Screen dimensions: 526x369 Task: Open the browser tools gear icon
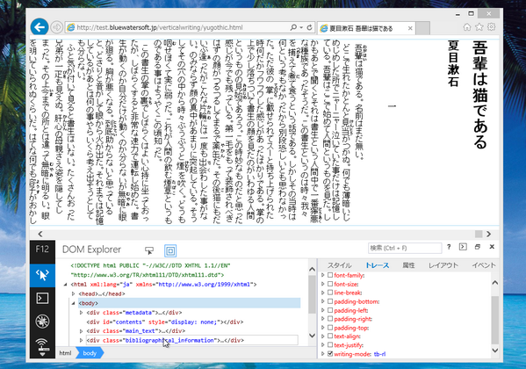pyautogui.click(x=492, y=27)
